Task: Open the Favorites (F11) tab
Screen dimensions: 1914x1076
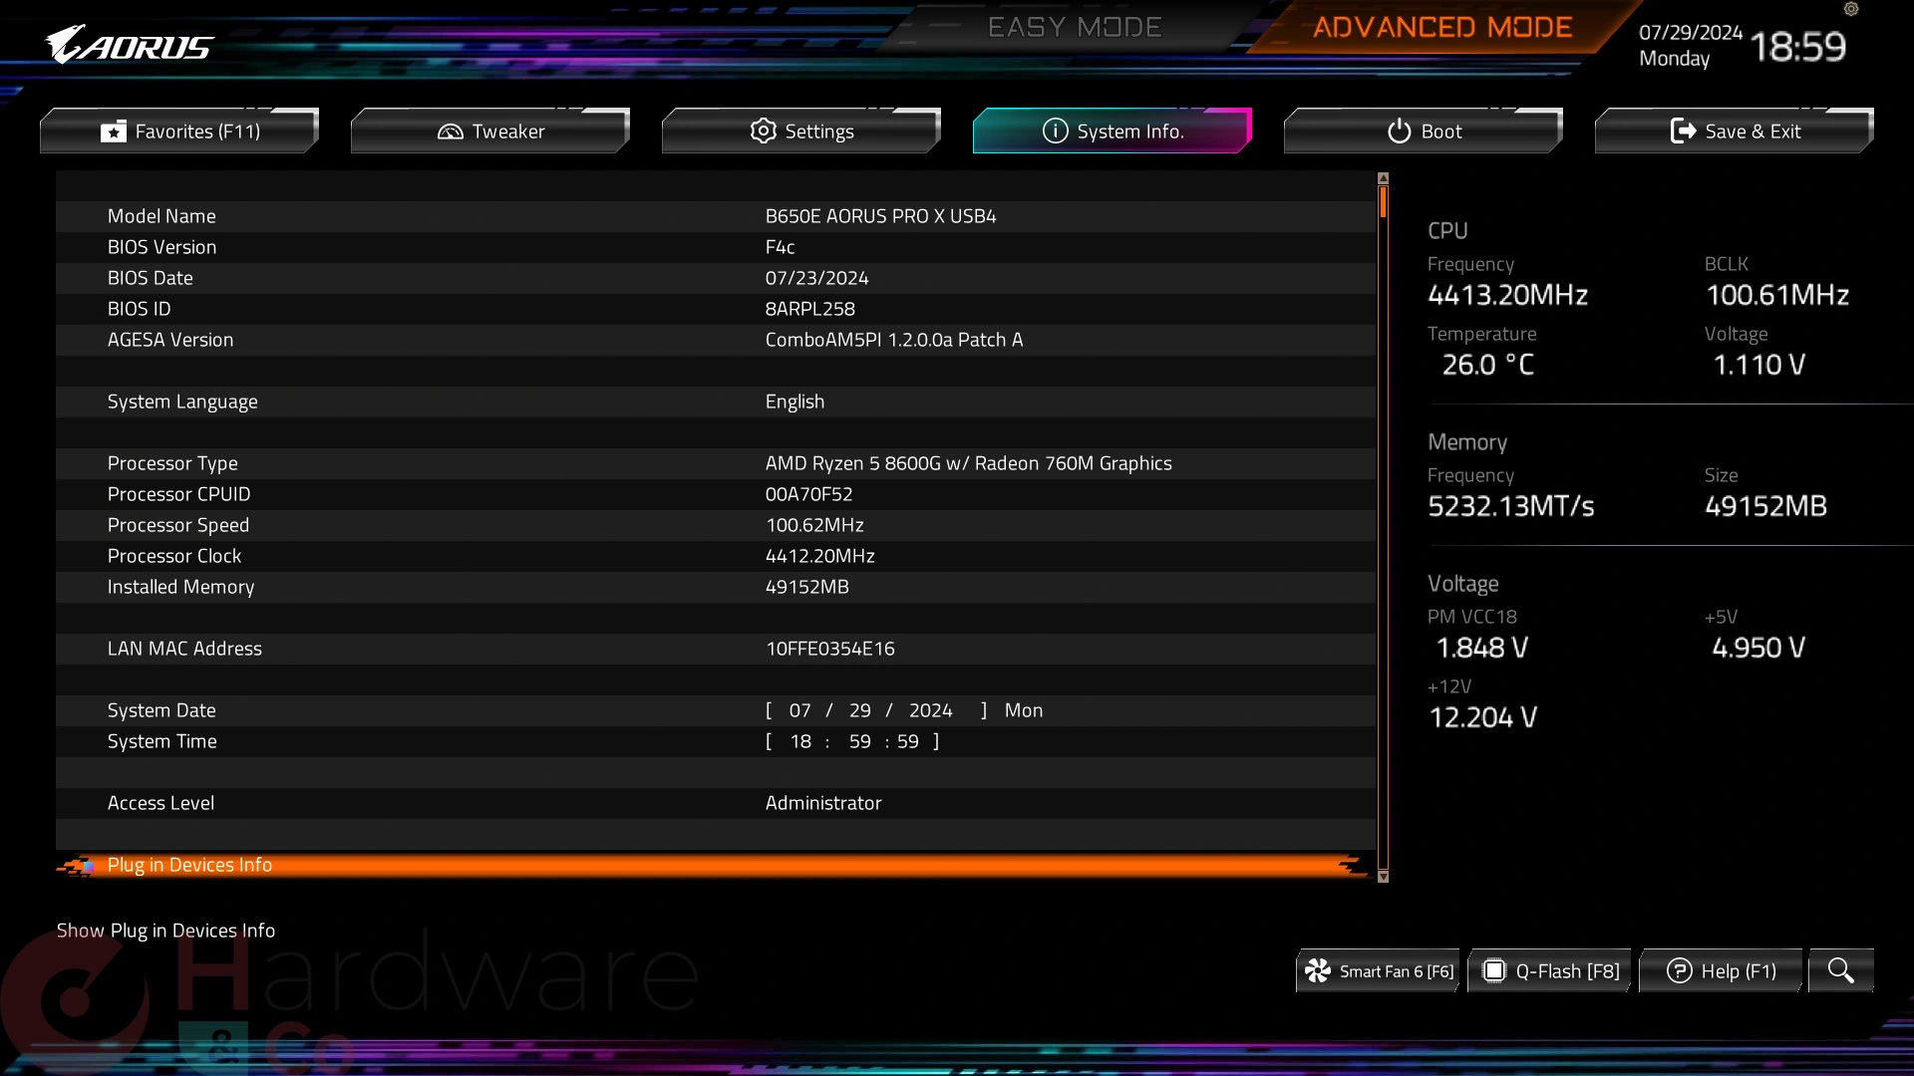Action: coord(179,132)
